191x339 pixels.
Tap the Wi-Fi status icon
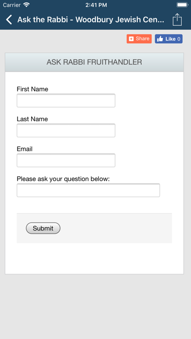tap(27, 5)
